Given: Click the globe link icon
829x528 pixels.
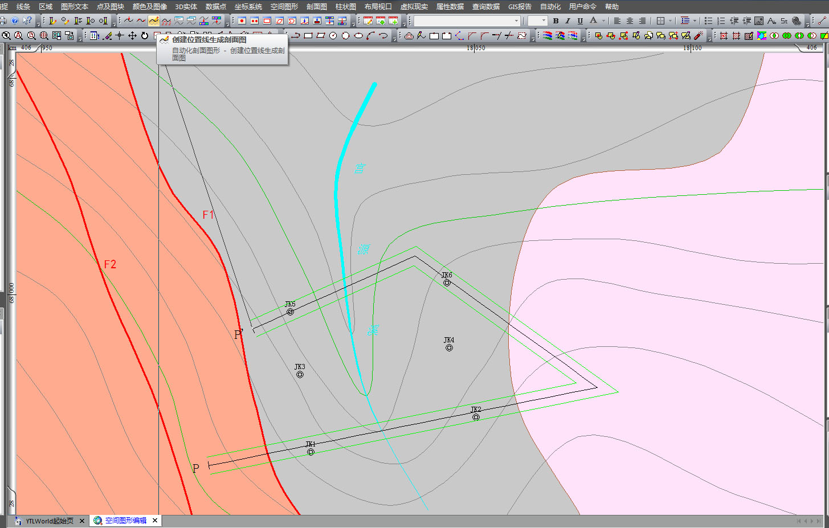Looking at the screenshot, I should point(797,21).
